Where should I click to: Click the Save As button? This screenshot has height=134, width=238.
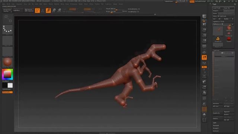(x=229, y=8)
